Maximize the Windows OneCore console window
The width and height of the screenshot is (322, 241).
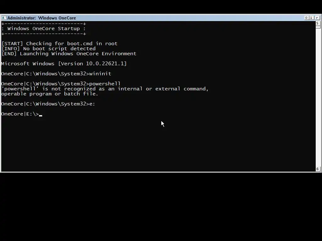(311, 18)
